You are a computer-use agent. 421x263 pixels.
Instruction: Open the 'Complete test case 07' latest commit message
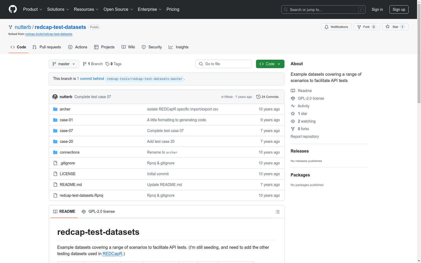(93, 97)
